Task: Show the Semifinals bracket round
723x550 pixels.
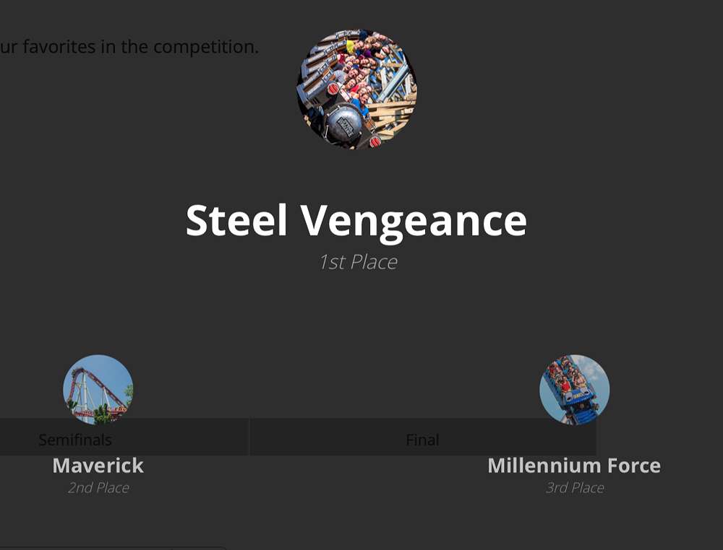Action: click(75, 440)
